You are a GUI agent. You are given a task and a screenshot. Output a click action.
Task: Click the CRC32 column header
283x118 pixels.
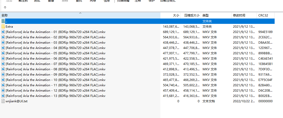click(x=263, y=15)
